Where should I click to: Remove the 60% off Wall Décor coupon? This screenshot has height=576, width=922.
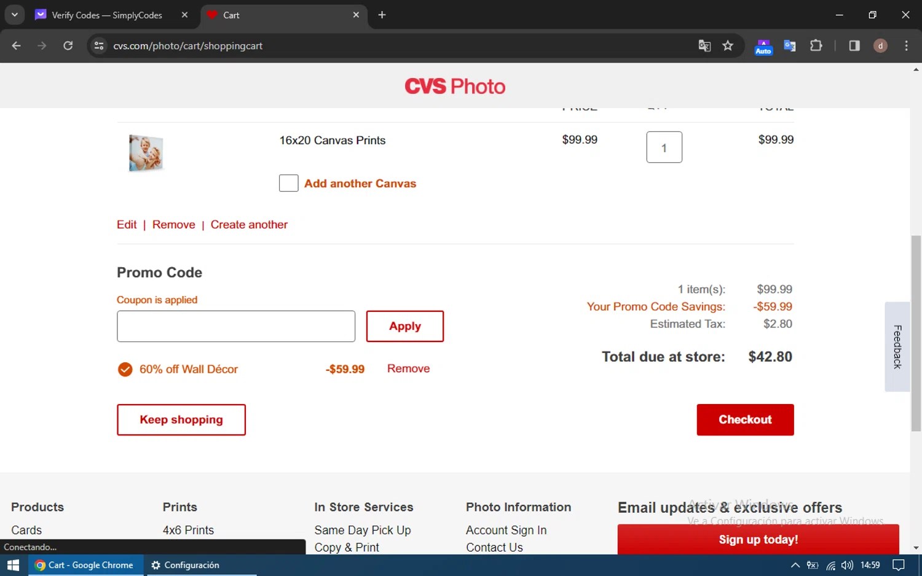click(408, 368)
